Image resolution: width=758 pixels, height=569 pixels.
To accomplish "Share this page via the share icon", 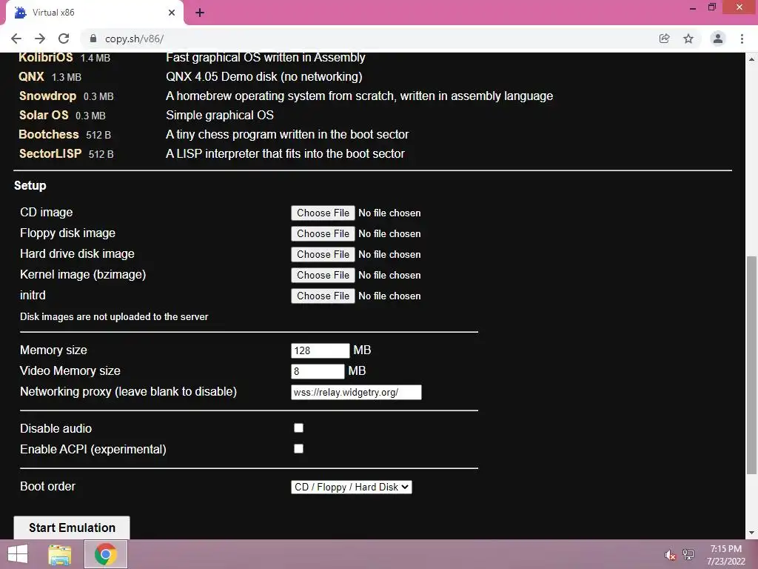I will pos(664,39).
